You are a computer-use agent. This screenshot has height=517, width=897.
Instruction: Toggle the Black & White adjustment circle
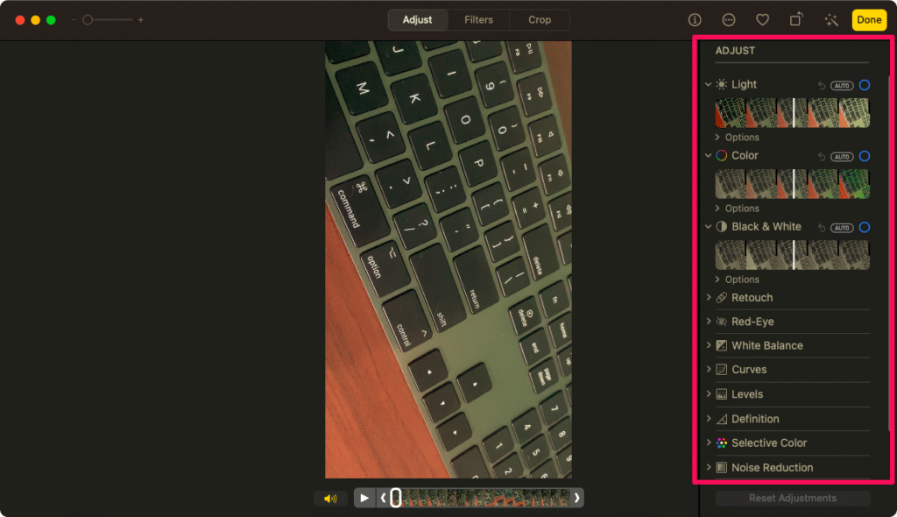(864, 227)
